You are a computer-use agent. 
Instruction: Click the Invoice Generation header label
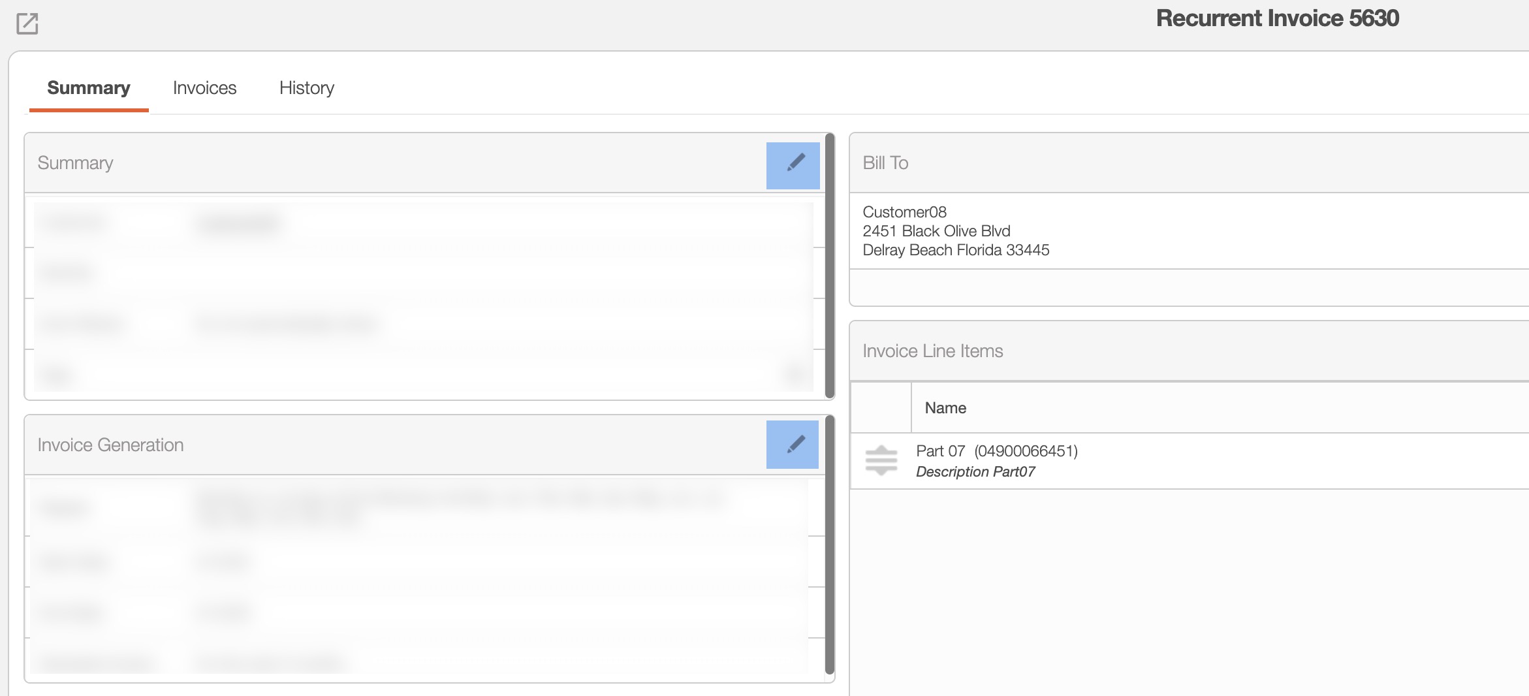click(110, 445)
